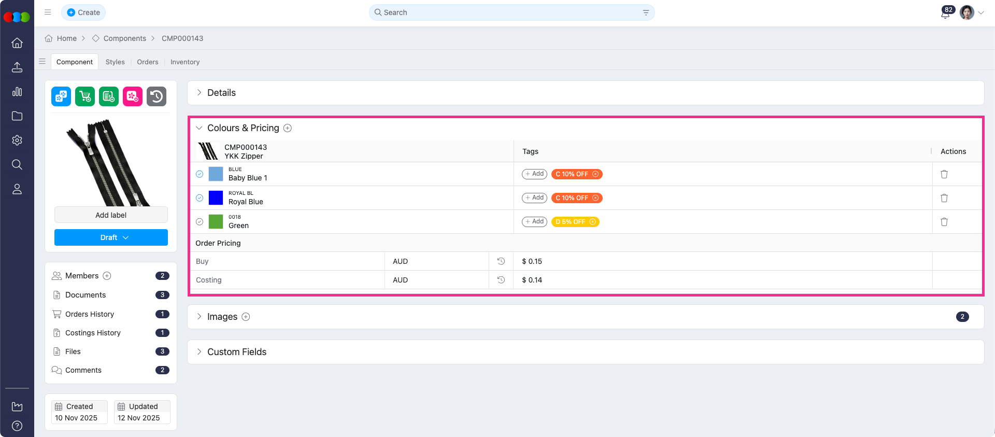The height and width of the screenshot is (437, 995).
Task: View Buy price history icon
Action: (501, 261)
